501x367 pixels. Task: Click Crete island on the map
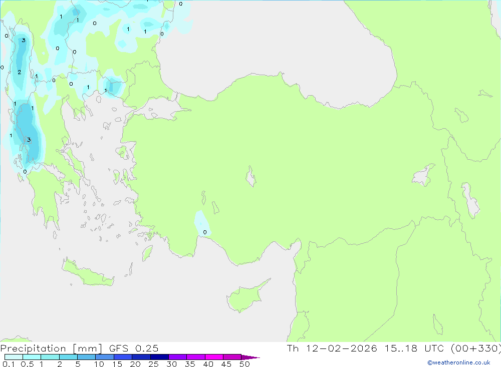pyautogui.click(x=88, y=272)
